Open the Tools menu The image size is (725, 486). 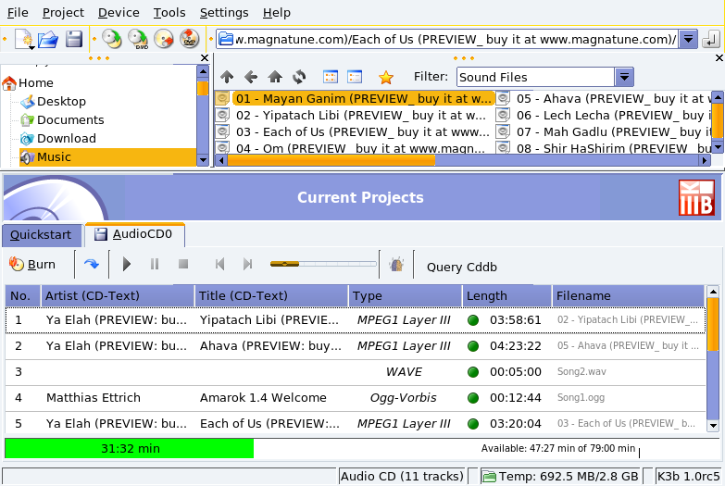(x=169, y=12)
